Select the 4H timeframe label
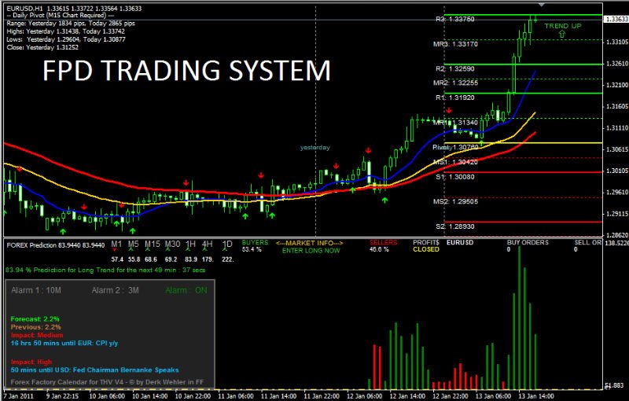 coord(207,244)
